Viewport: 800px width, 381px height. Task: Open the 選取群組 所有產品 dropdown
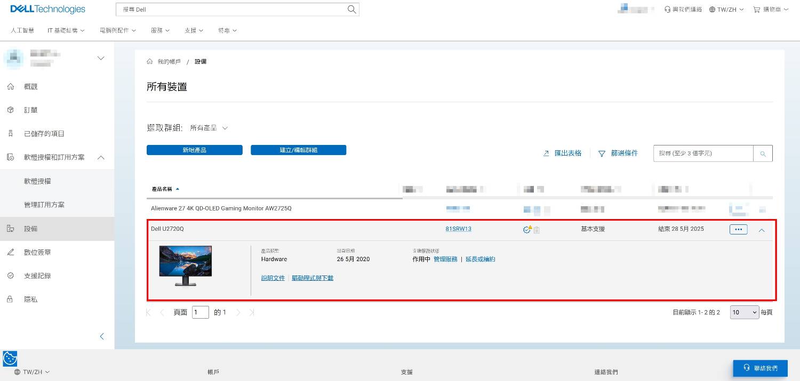[209, 128]
